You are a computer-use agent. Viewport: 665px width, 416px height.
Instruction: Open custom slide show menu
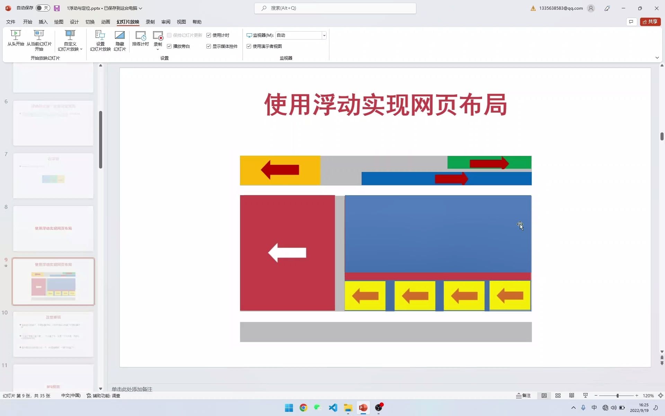point(70,41)
